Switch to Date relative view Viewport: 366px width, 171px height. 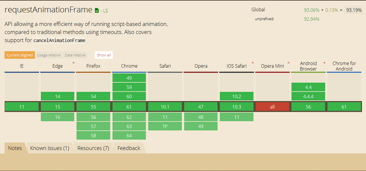click(x=75, y=55)
